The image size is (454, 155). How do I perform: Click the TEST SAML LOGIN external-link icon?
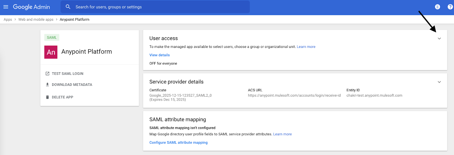[47, 74]
